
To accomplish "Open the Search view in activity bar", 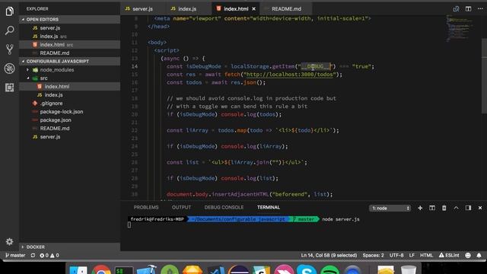I will point(9,30).
